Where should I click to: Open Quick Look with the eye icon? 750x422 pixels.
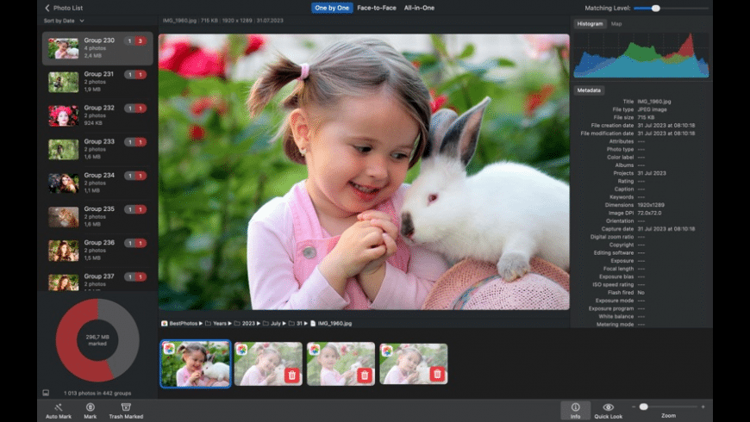[x=608, y=407]
